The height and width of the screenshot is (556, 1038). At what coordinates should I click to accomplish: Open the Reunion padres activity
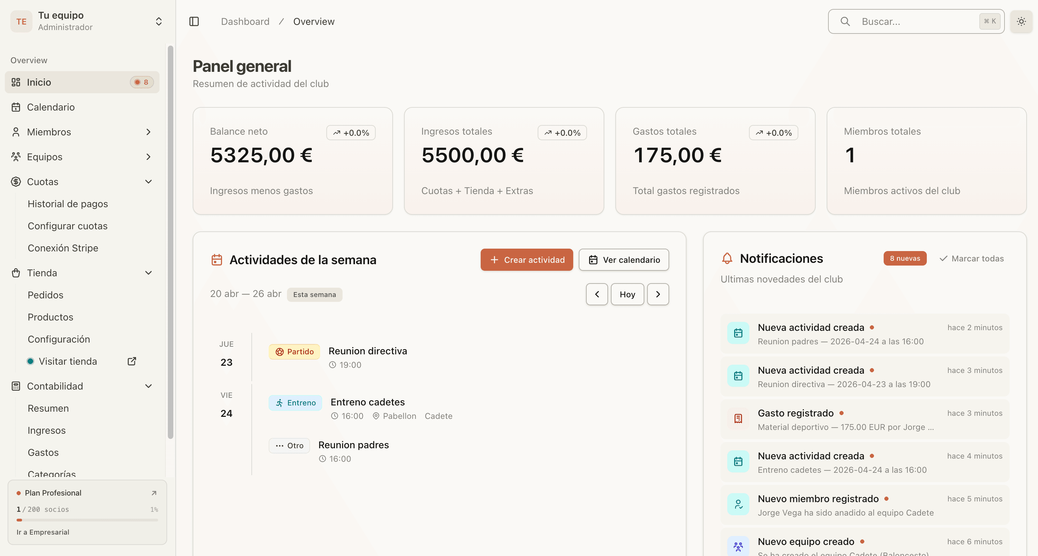click(x=353, y=445)
